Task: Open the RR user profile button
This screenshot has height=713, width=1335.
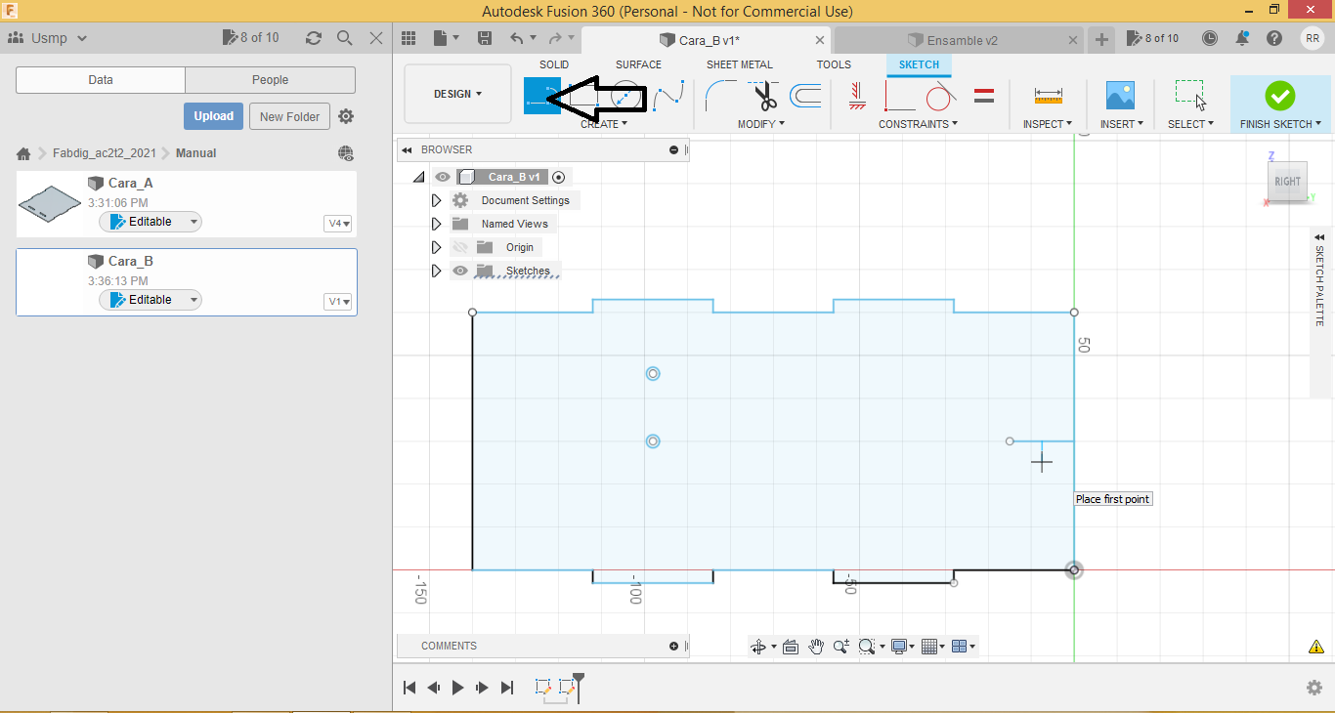Action: (1312, 38)
